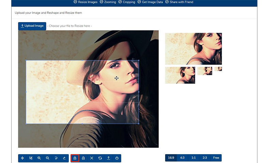Click the Upload Image button

(32, 26)
